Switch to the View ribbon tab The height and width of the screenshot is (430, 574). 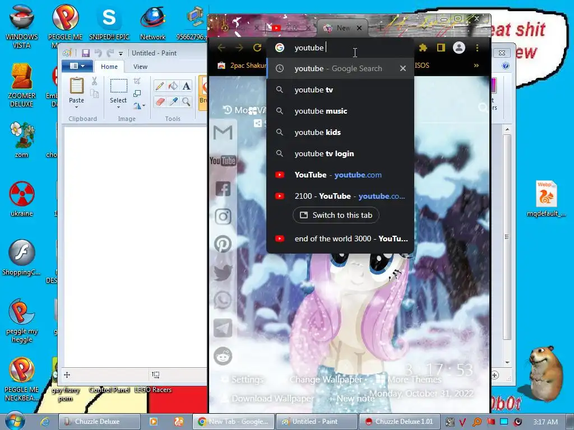click(140, 67)
